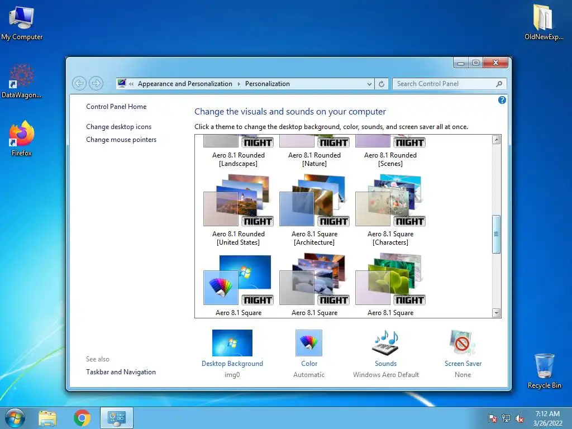Click the muted volume tray icon
The height and width of the screenshot is (429, 572).
(x=519, y=418)
